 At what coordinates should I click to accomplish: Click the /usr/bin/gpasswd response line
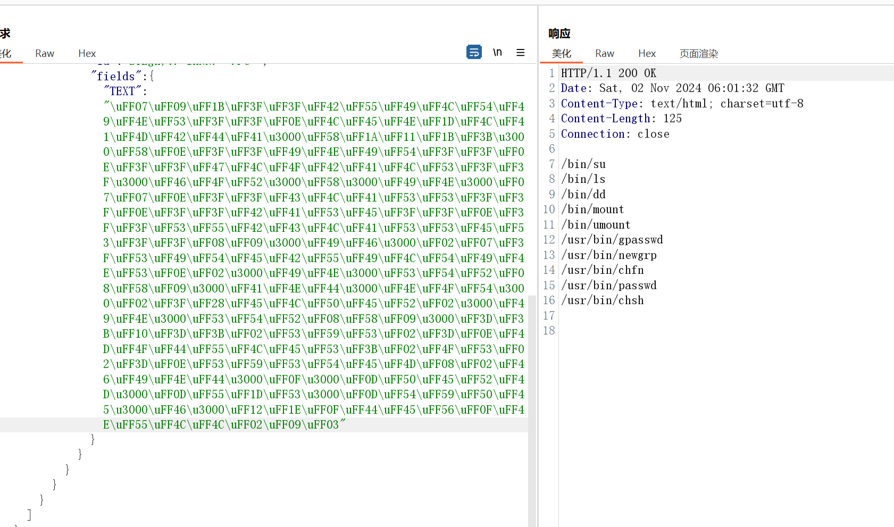pos(612,239)
